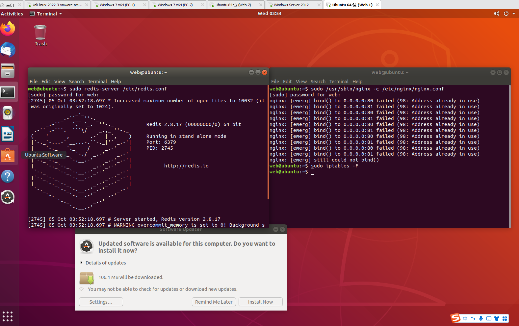Open Software Updater icon in the dock

(x=8, y=197)
